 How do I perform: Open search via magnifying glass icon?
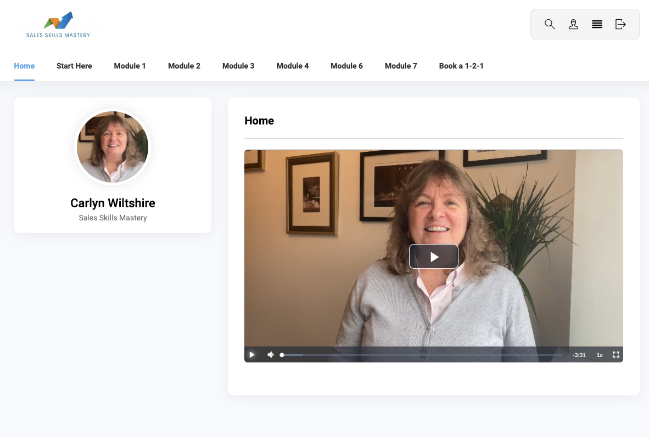point(550,24)
